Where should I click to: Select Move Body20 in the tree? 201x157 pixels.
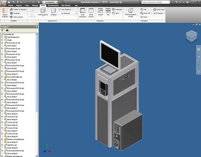12,148
